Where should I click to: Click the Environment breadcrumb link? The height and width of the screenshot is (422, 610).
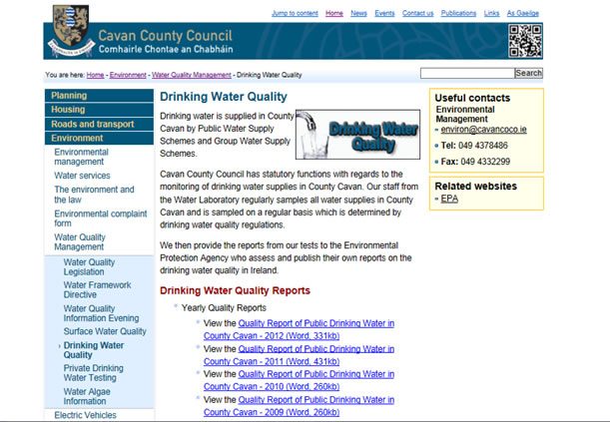point(128,75)
